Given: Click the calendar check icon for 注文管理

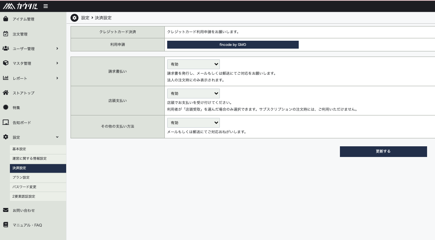Looking at the screenshot, I should coord(6,34).
